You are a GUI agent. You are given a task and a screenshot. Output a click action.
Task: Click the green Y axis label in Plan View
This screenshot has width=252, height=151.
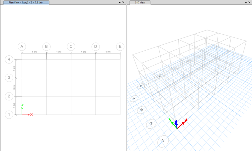tap(22, 105)
